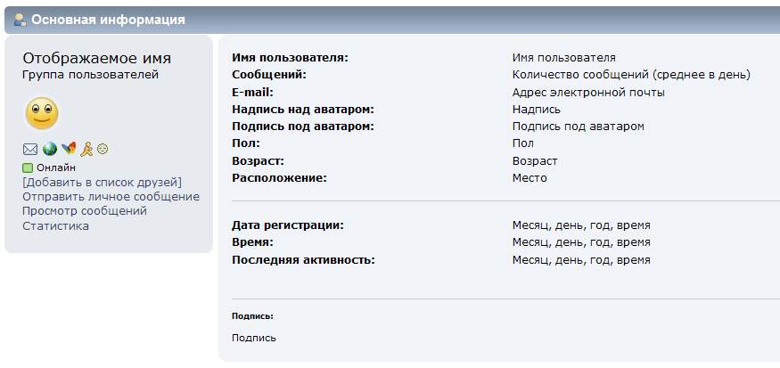Open the website globe icon
Viewport: 780px width, 368px height.
(x=50, y=150)
